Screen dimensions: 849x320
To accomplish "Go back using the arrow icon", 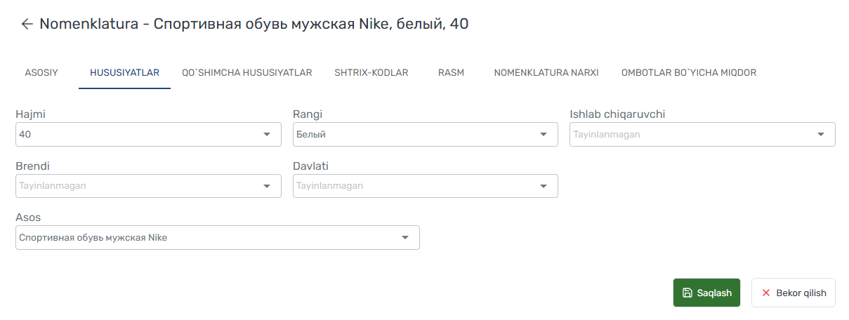I will (27, 25).
